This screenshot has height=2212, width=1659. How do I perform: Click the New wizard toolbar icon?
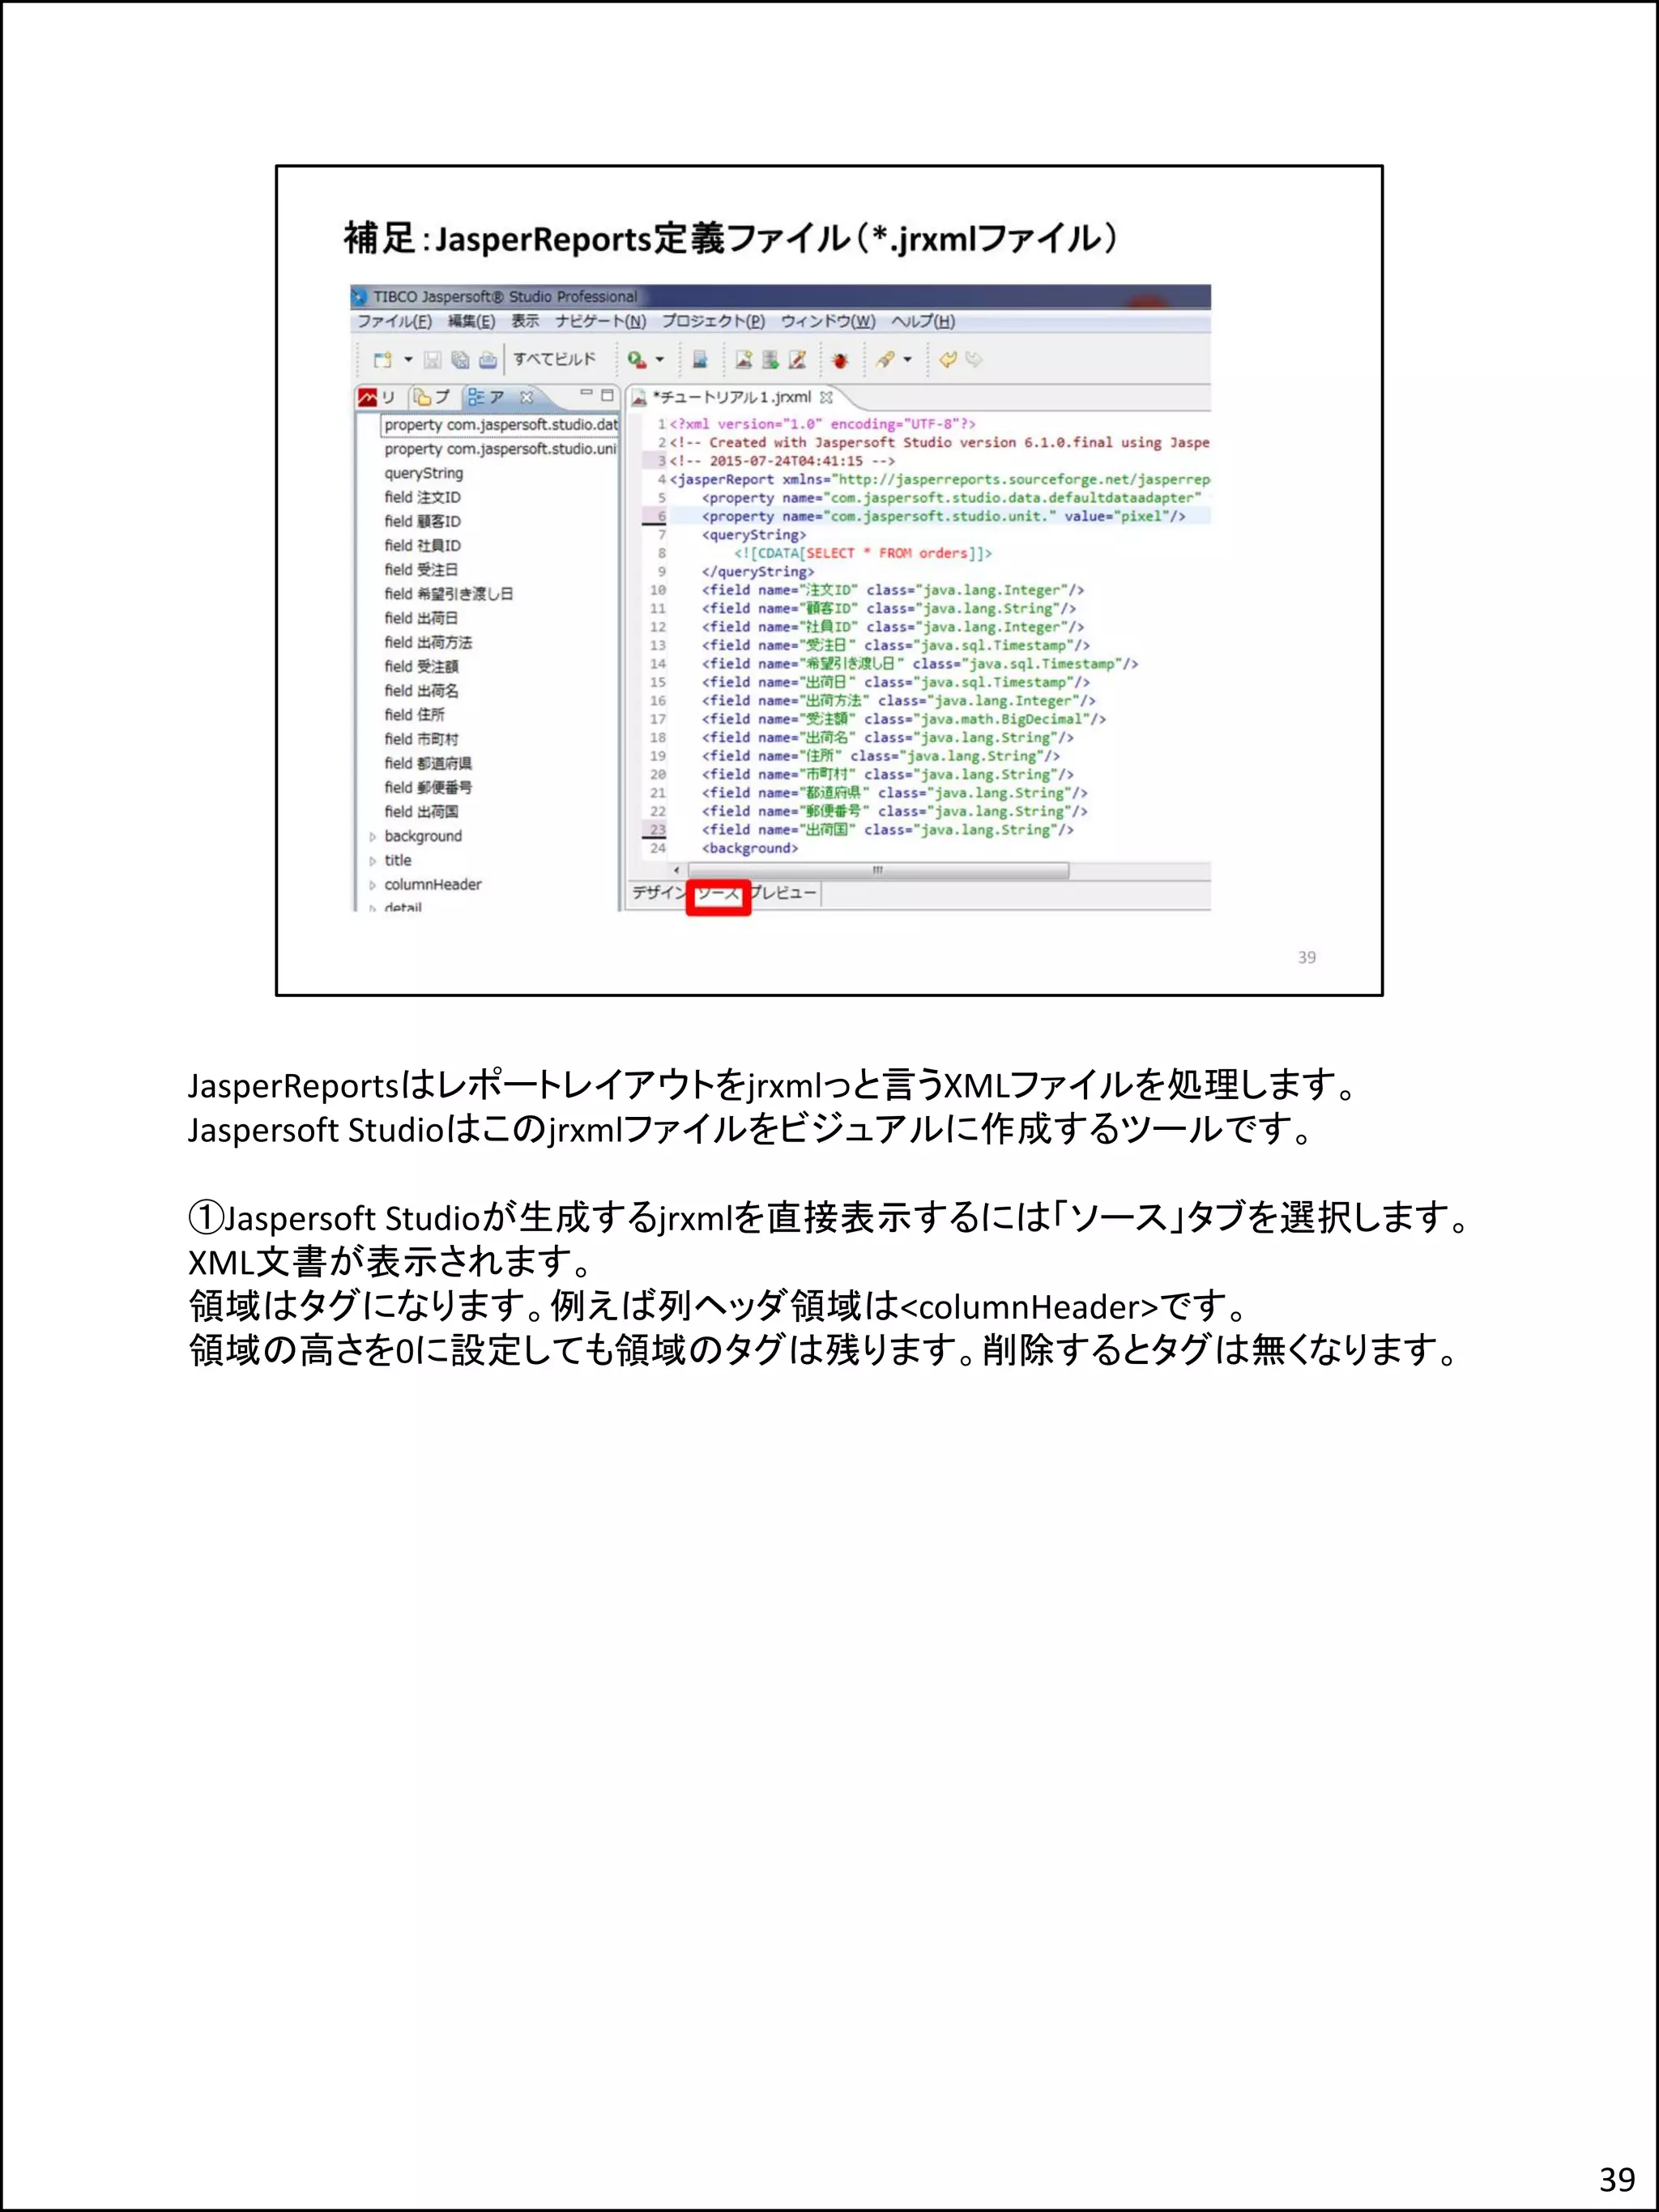tap(382, 360)
